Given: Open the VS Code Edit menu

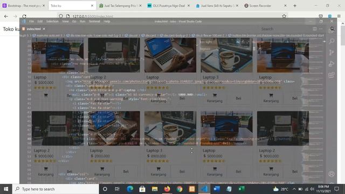Looking at the screenshot, I should 40,22.
